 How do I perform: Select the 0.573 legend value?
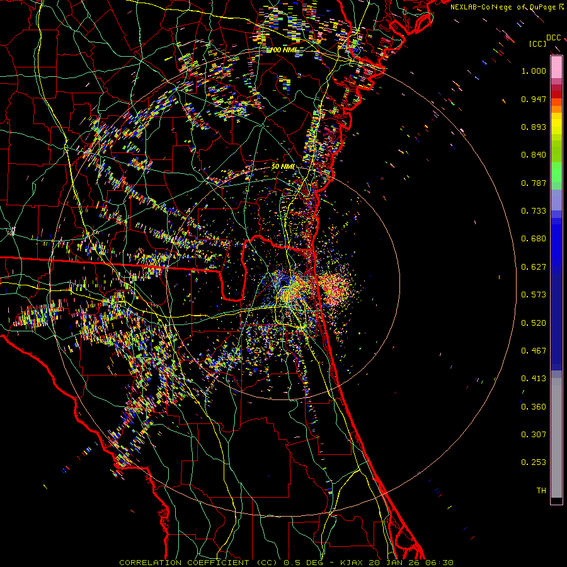534,295
